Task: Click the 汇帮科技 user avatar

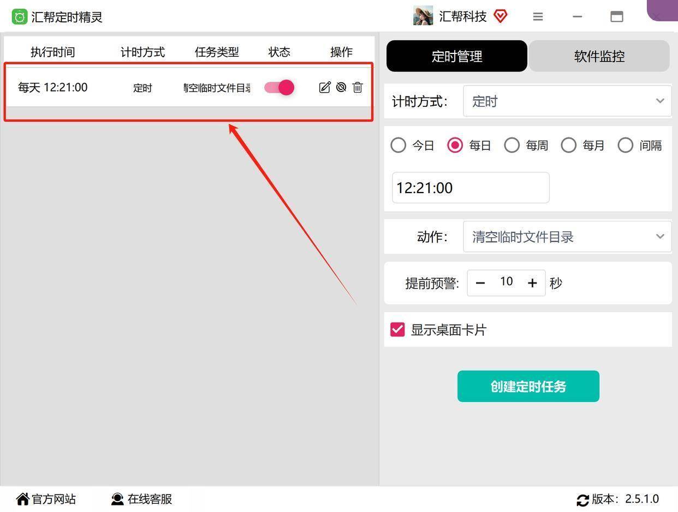Action: [x=423, y=16]
